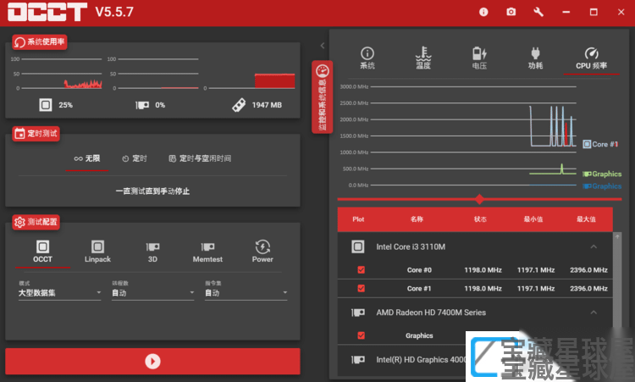Open the 指令集 instruction set dropdown
The height and width of the screenshot is (382, 635).
click(x=246, y=292)
